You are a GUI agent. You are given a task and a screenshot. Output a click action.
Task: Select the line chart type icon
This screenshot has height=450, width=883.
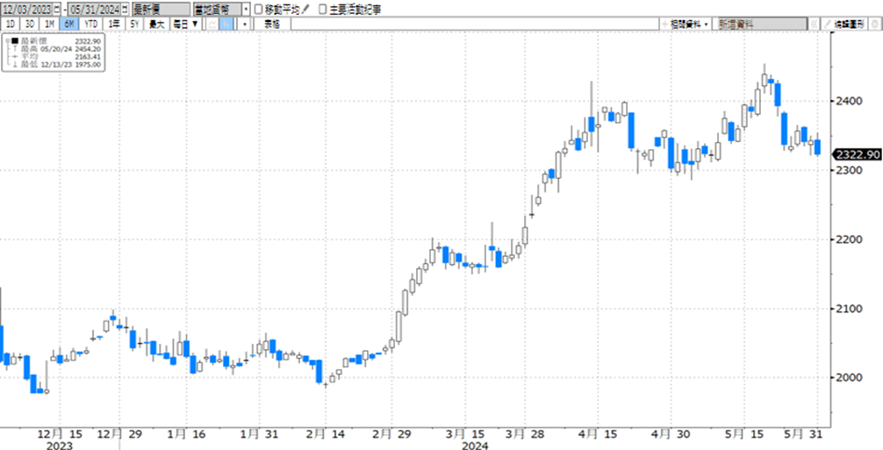coord(212,25)
